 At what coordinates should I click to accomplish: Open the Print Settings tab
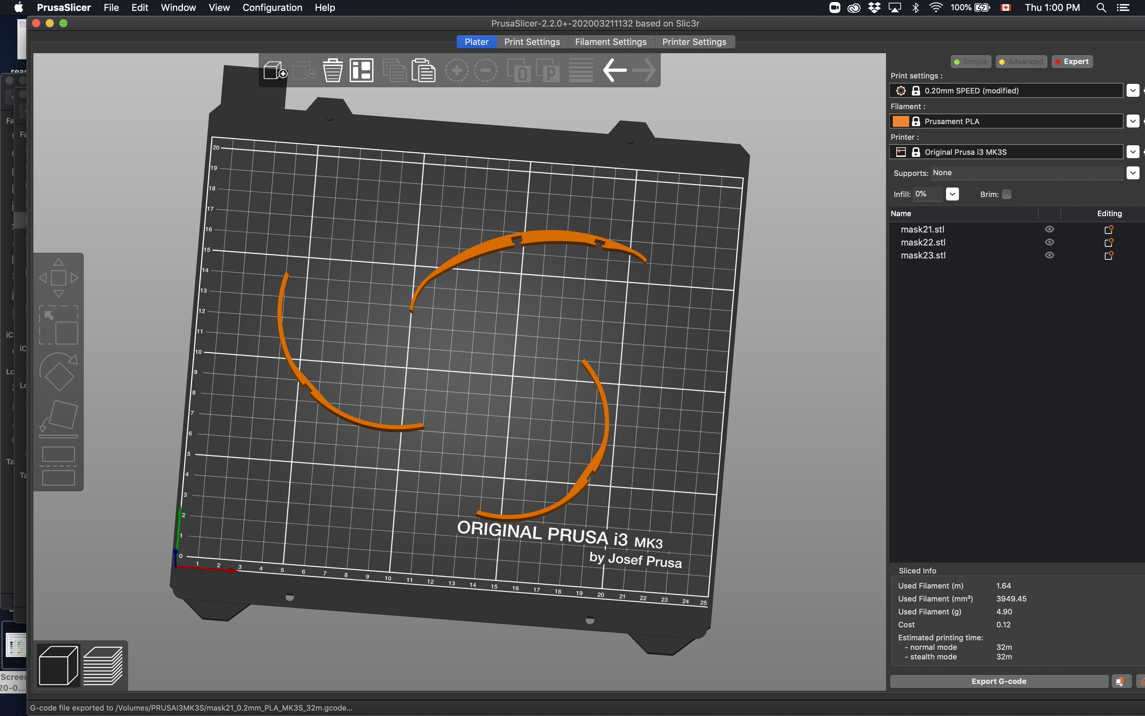532,42
